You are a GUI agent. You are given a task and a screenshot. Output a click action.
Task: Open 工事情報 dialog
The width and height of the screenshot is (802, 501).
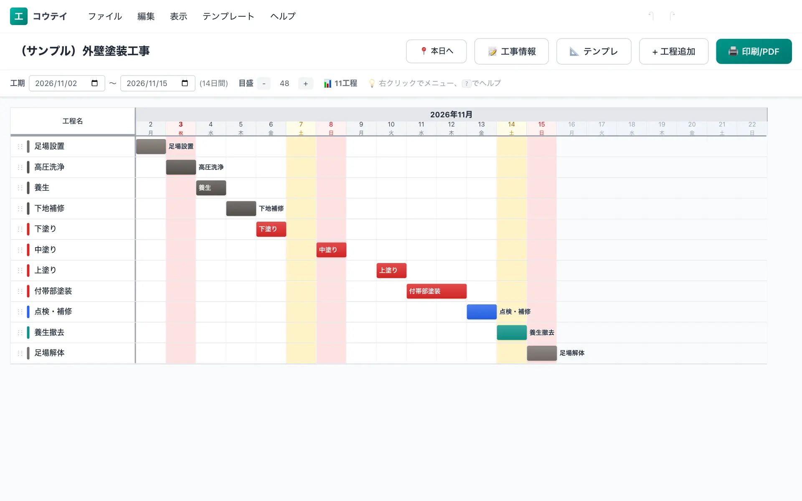tap(512, 51)
